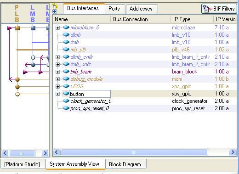Sort by the Bus Connection column header
Screen dimensions: 239x174
tap(141, 19)
